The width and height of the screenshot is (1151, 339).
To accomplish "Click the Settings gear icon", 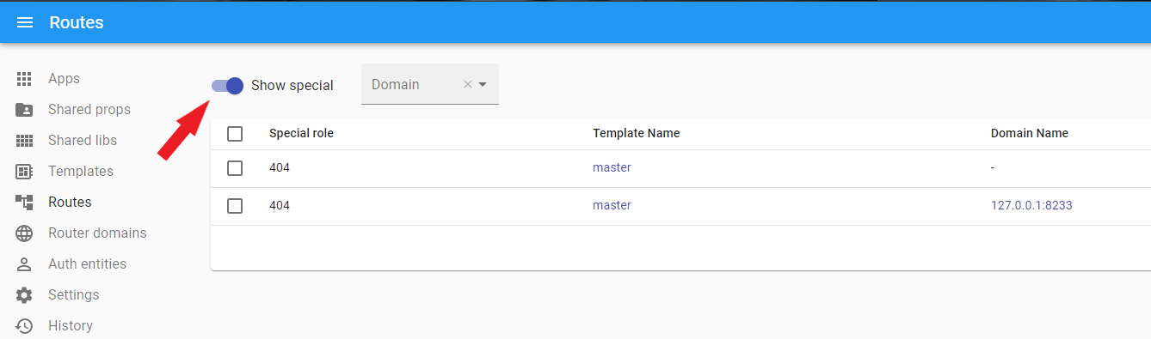I will (24, 295).
